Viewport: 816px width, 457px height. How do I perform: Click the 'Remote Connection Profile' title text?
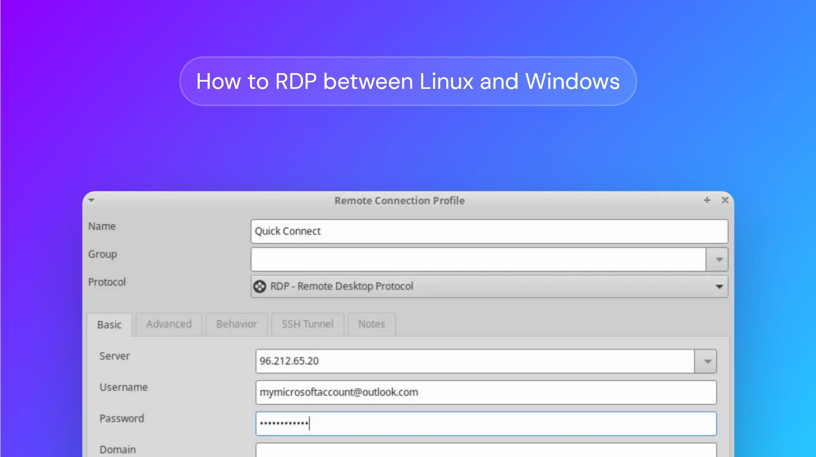399,201
